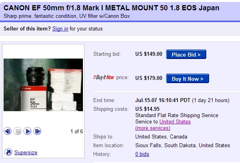View the 0 bids history

point(142,154)
